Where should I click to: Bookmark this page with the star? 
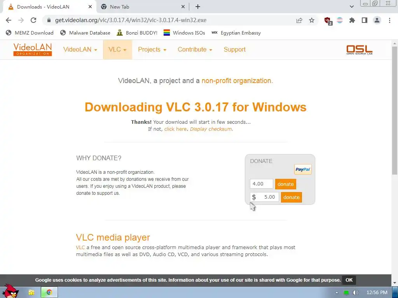[x=312, y=20]
